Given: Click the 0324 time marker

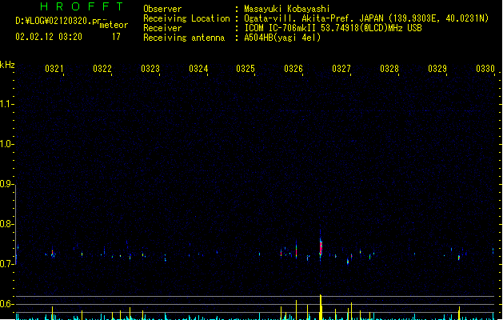Looking at the screenshot, I should (x=198, y=69).
